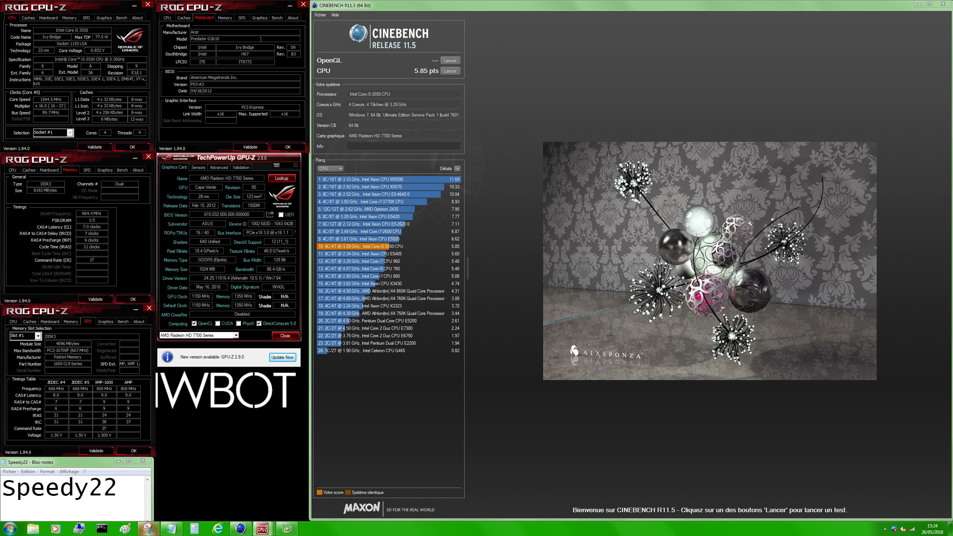This screenshot has width=953, height=536.
Task: Click the Notepad vertical scrollbar up arrow
Action: [148, 479]
